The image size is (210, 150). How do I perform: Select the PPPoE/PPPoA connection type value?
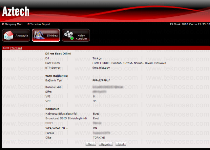coord(101,80)
